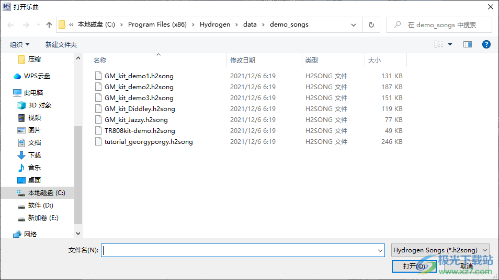499x280 pixels.
Task: Click the 打开(O) button
Action: pos(414,266)
